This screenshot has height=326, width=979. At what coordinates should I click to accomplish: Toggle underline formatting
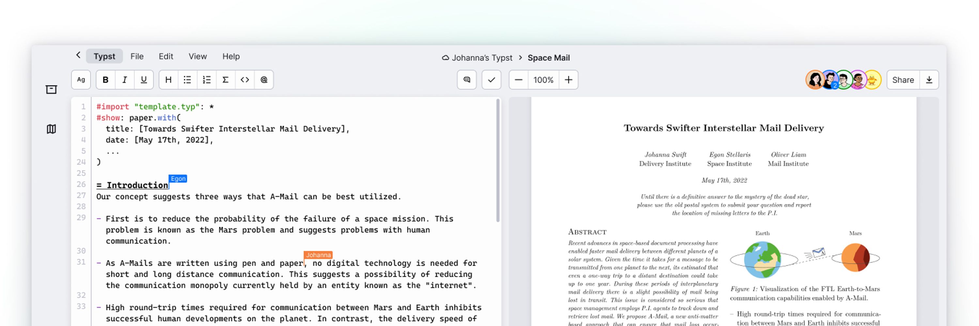tap(144, 80)
